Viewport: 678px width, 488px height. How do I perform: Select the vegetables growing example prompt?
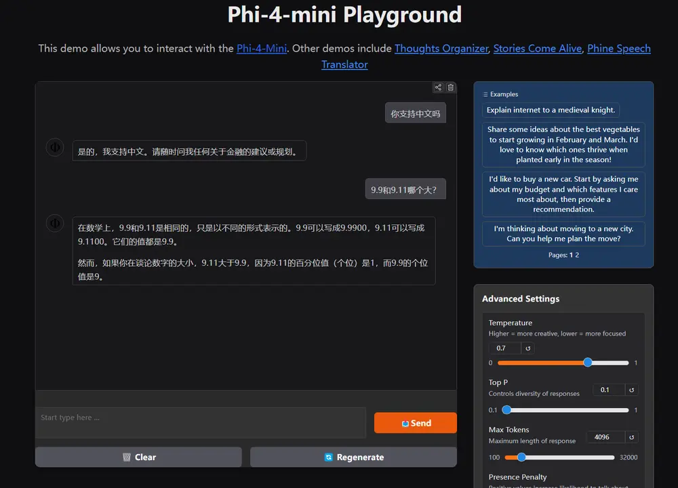(x=563, y=144)
